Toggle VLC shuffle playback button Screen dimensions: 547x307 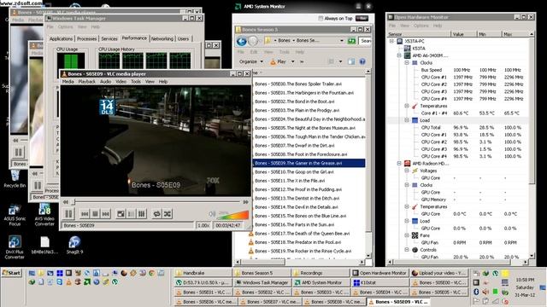[x=168, y=214]
